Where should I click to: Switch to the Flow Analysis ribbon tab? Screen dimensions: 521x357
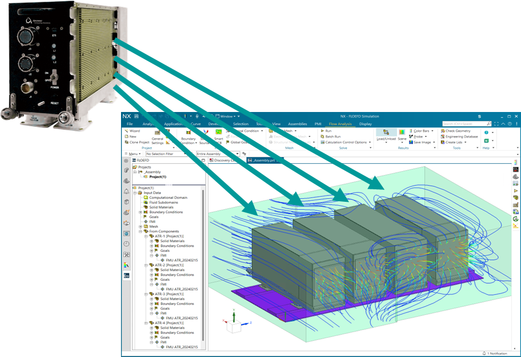pyautogui.click(x=340, y=124)
